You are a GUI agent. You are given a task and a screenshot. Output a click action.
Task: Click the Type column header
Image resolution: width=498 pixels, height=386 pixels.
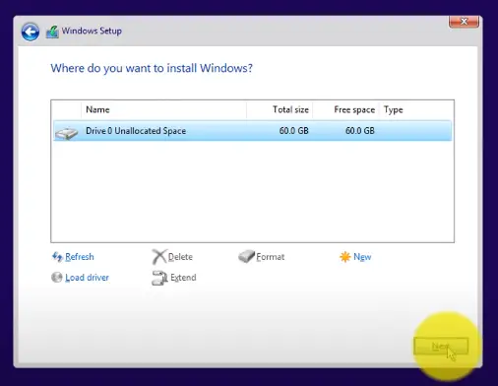pyautogui.click(x=416, y=109)
